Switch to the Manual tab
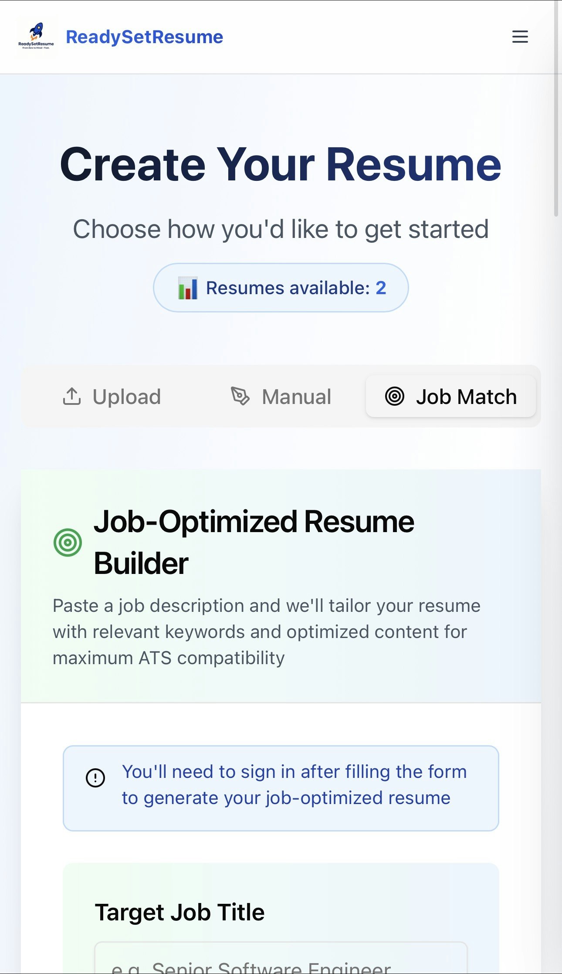Screen dimensions: 562x974 (x=281, y=397)
